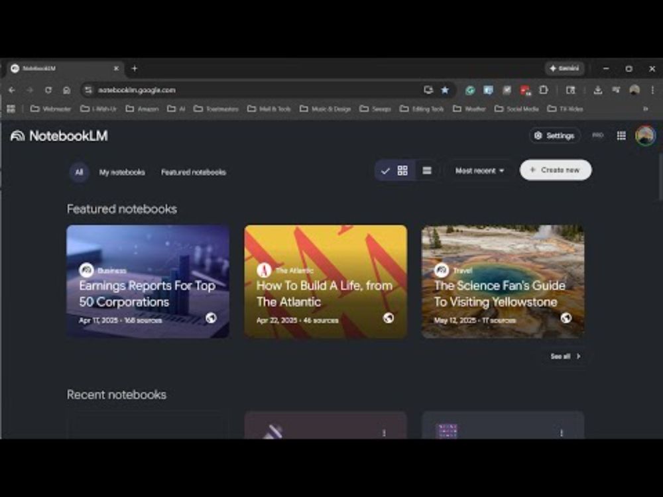Image resolution: width=663 pixels, height=497 pixels.
Task: Open the media controls icon
Action: (616, 90)
